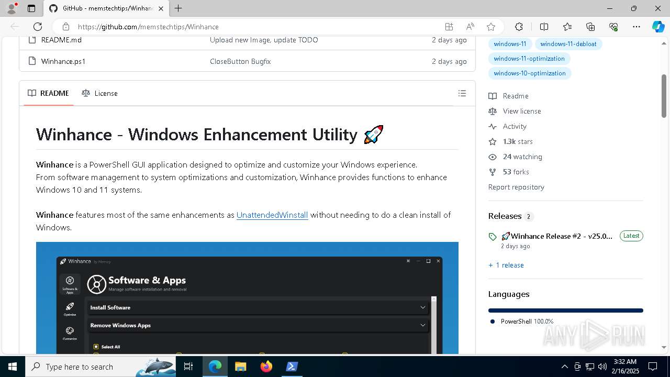The height and width of the screenshot is (377, 670).
Task: Open the tab actions menu icon
Action: click(x=31, y=8)
